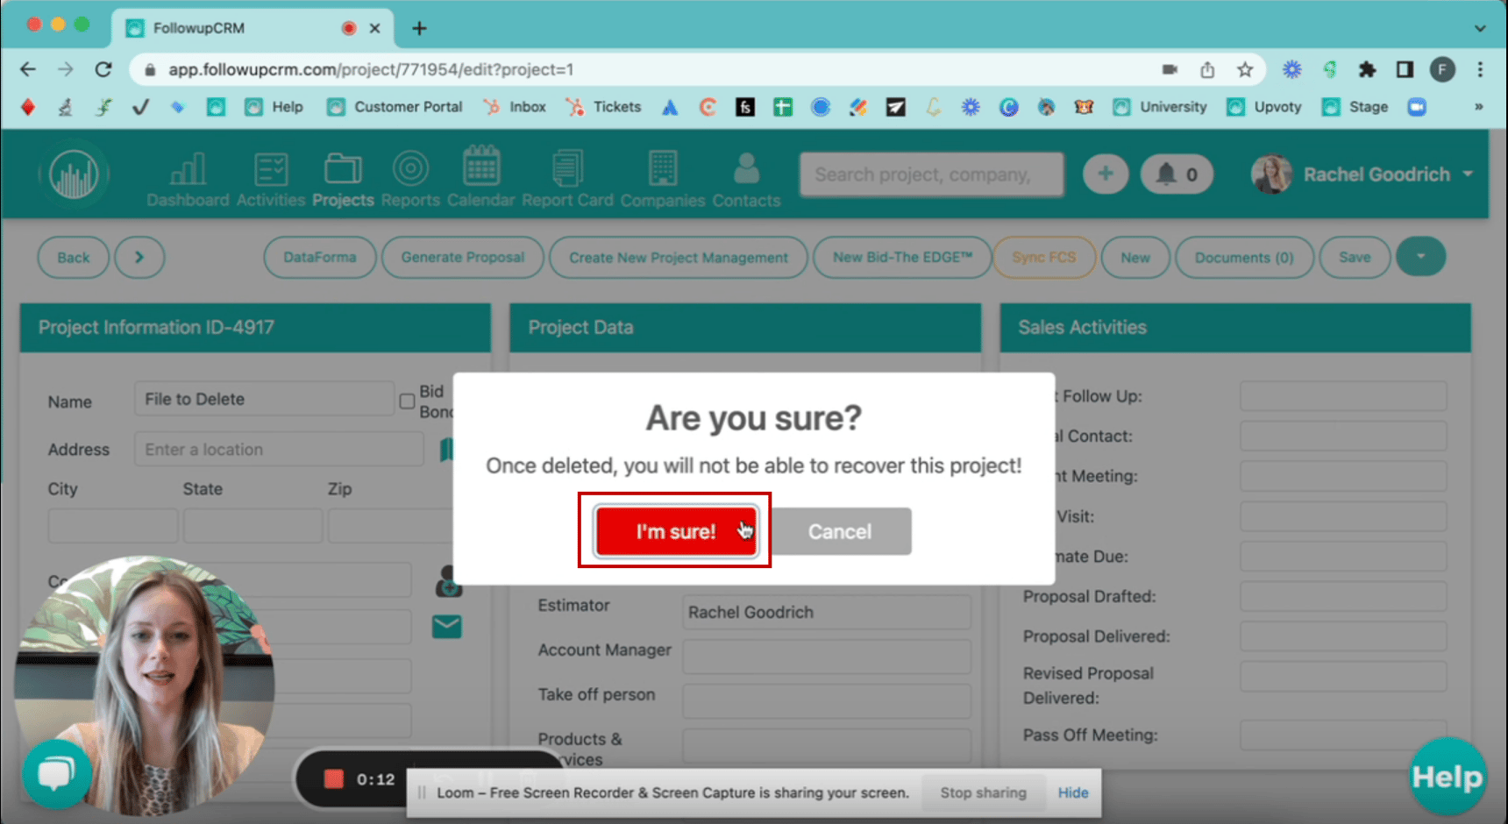Open Reports via its target icon
Image resolution: width=1508 pixels, height=824 pixels.
[x=409, y=167]
